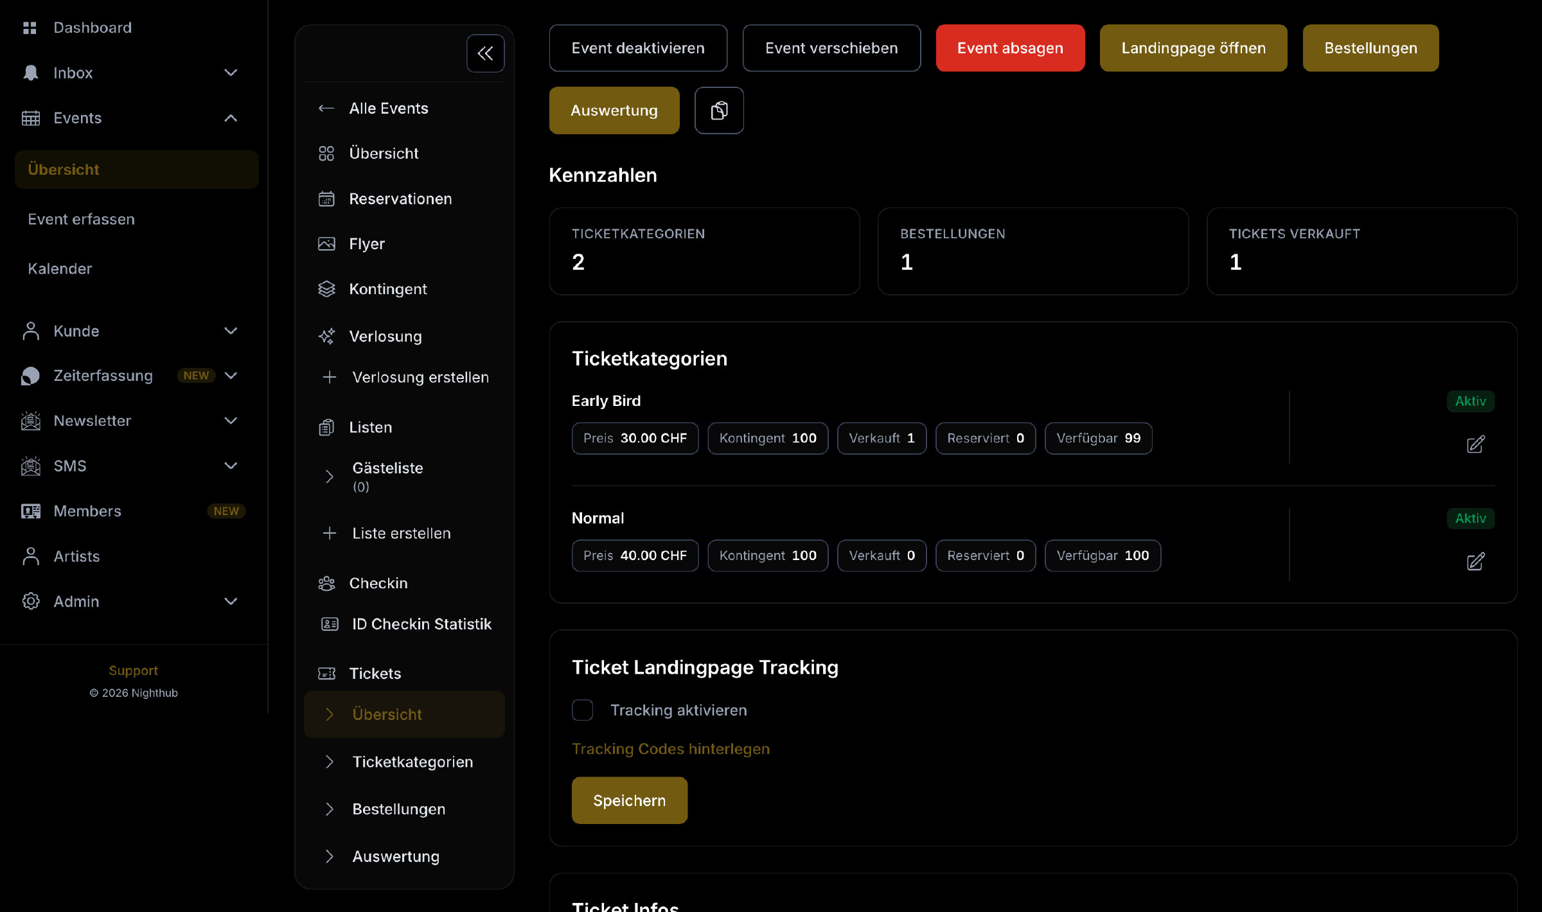Click the Event absagen button

pyautogui.click(x=1010, y=48)
